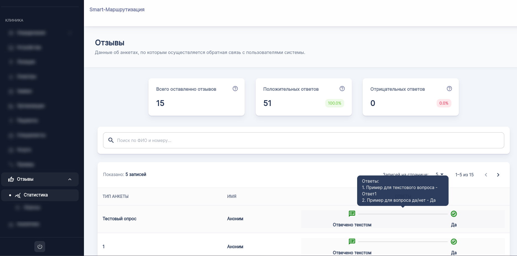Collapse the Отзывы sidebar section
Viewport: 517px width, 256px height.
70,179
